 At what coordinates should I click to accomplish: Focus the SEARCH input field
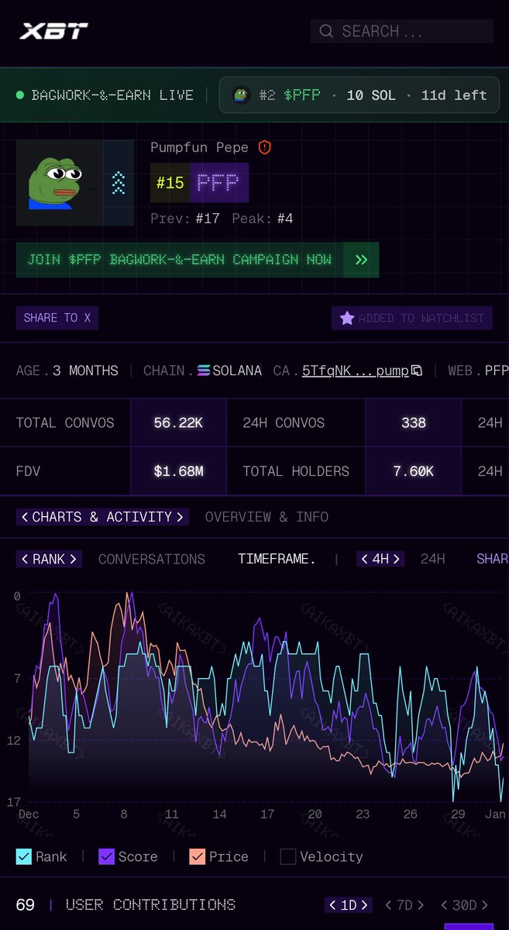402,31
